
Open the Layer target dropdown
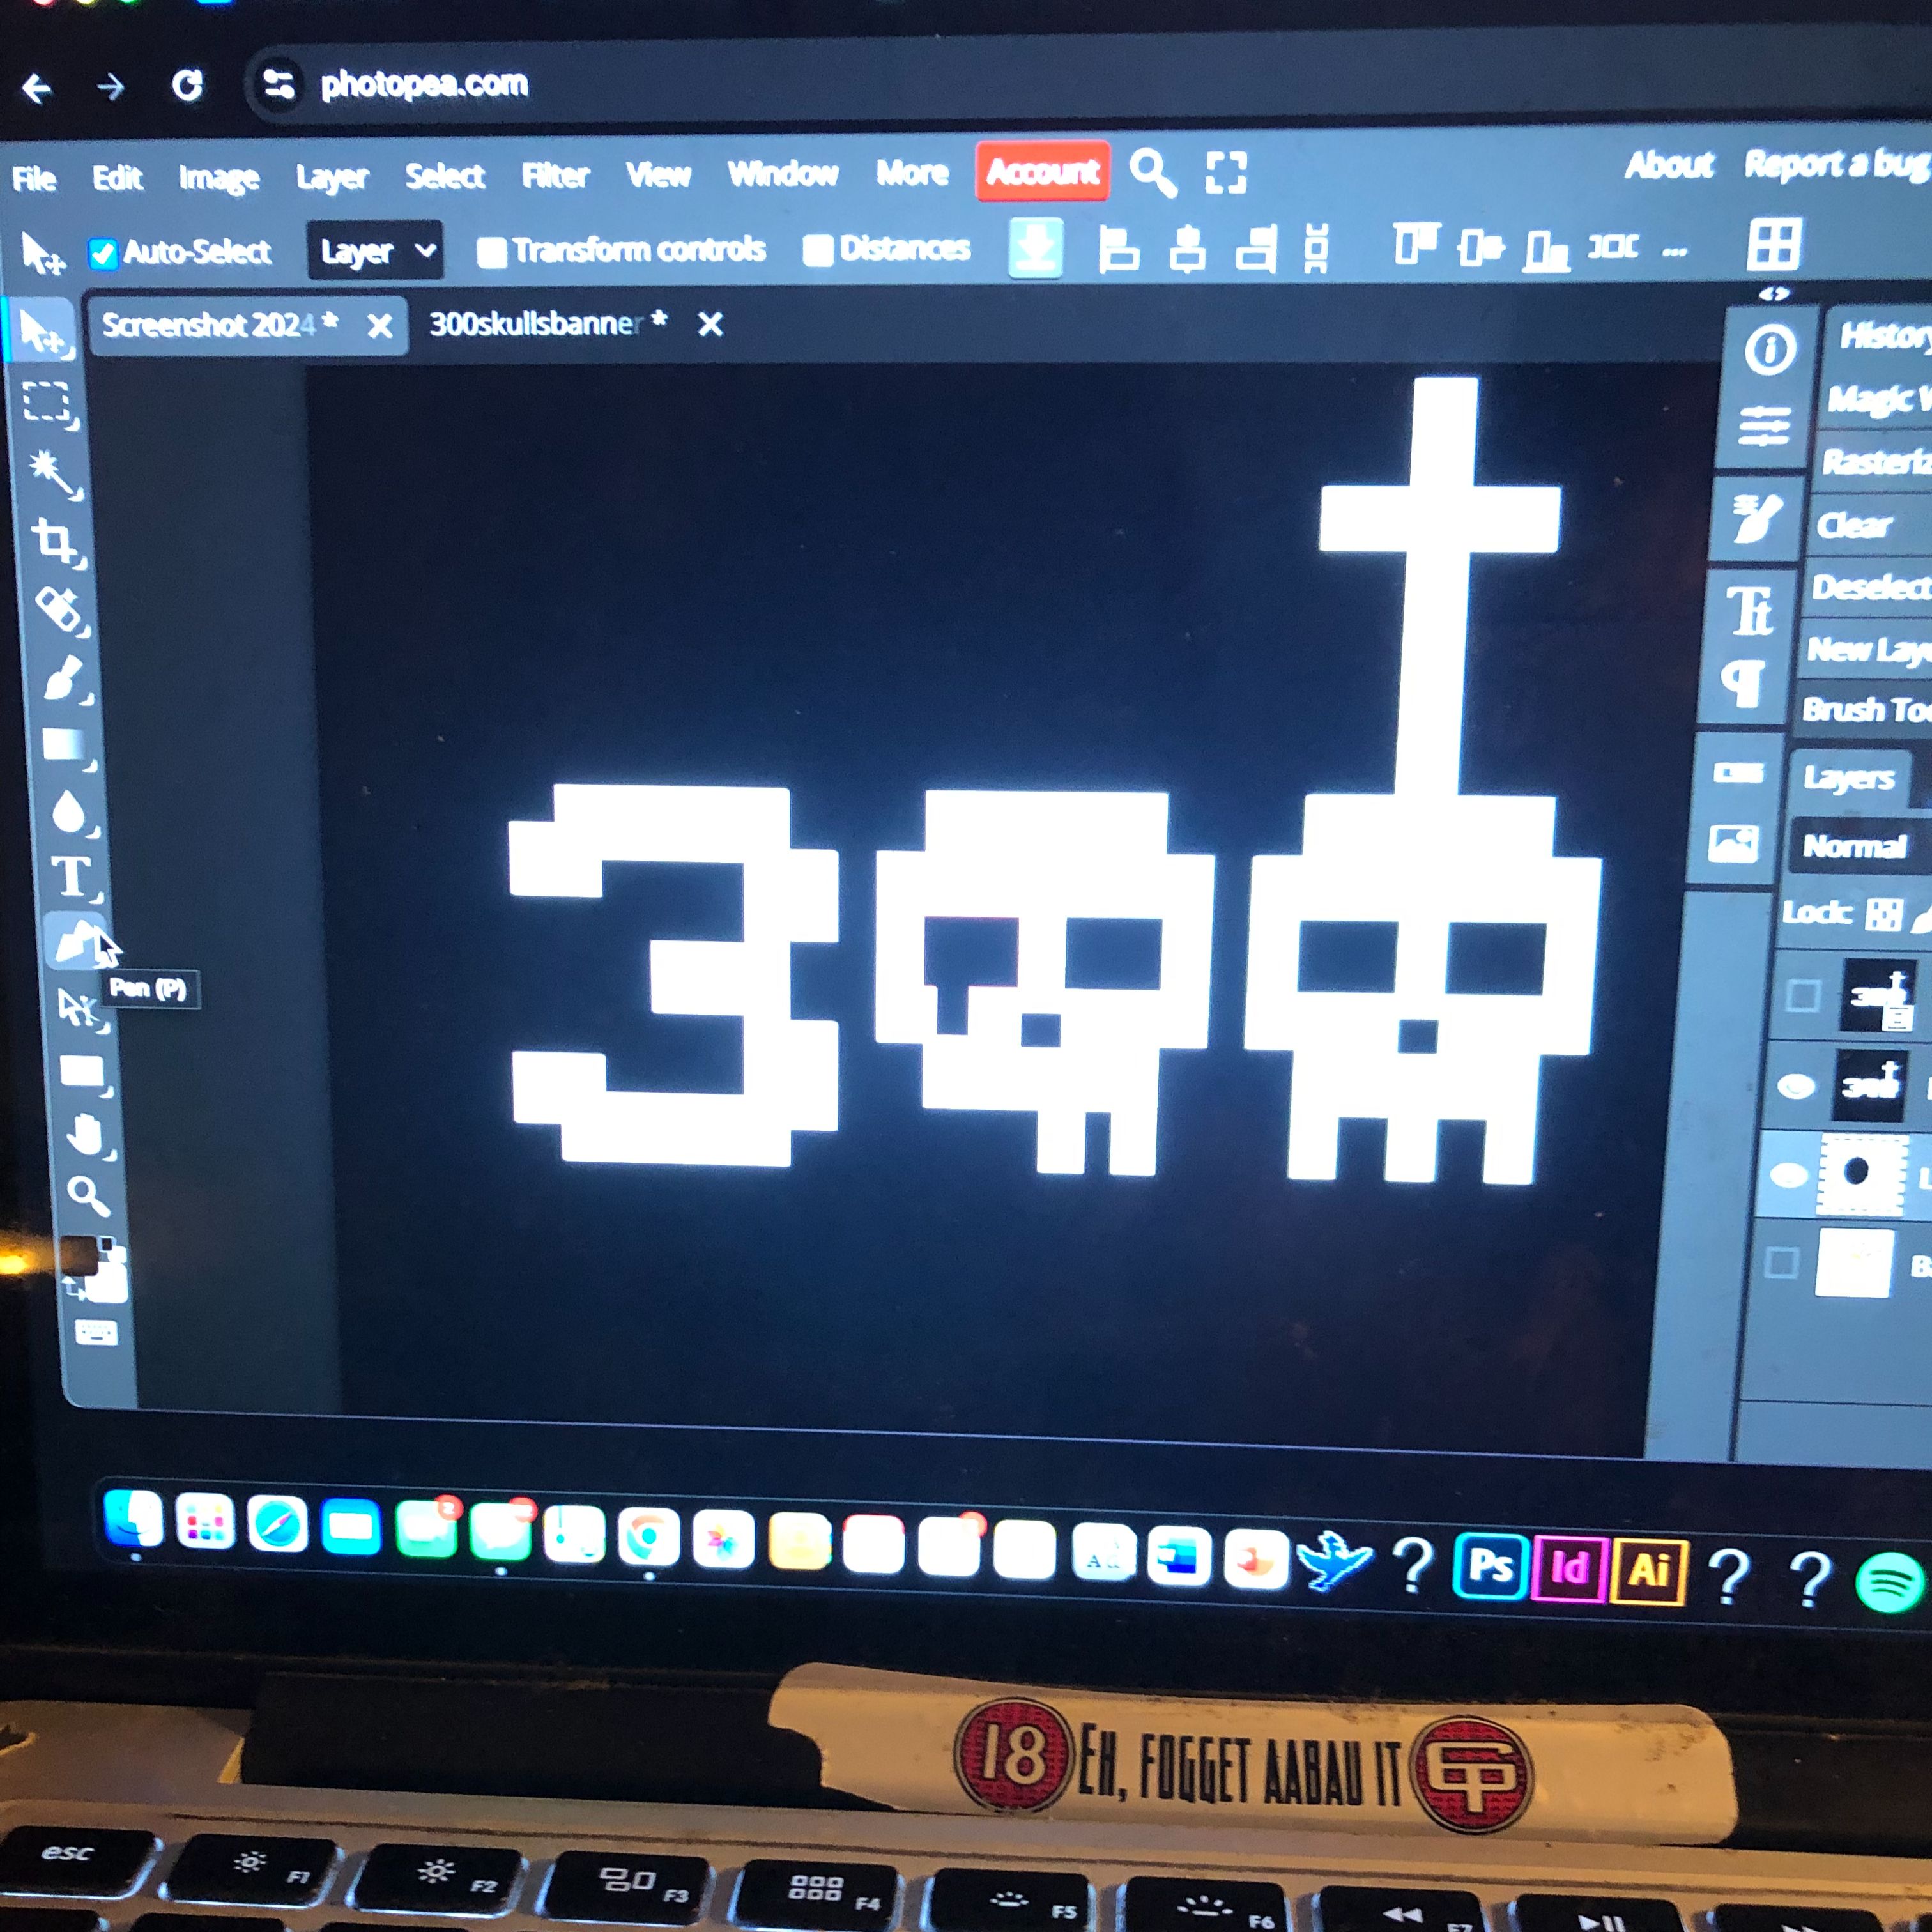376,250
